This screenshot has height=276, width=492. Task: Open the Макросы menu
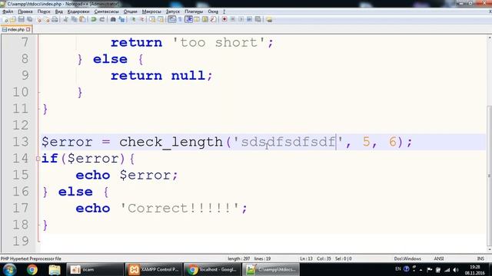point(151,11)
